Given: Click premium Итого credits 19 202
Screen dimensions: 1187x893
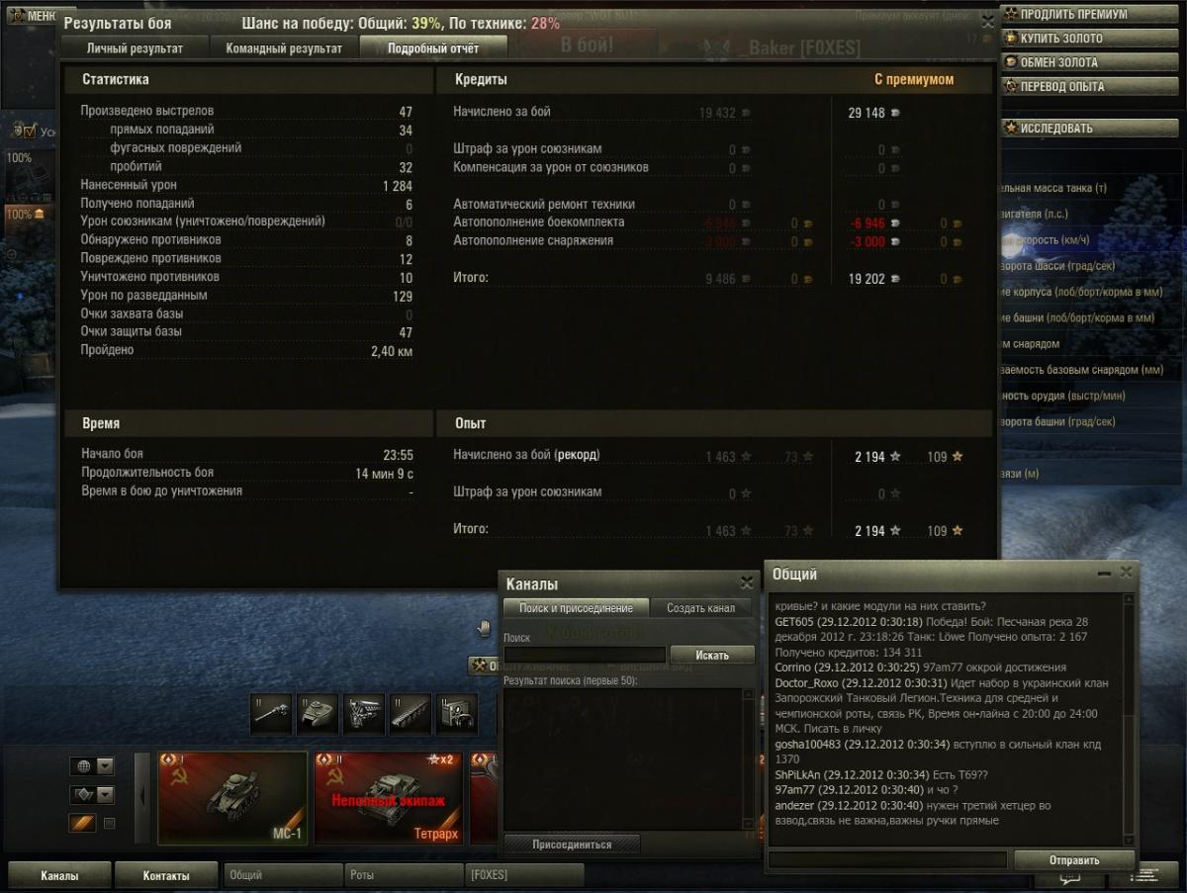Looking at the screenshot, I should coord(867,280).
